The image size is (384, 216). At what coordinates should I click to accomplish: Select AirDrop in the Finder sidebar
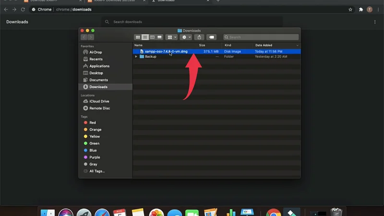coord(96,52)
